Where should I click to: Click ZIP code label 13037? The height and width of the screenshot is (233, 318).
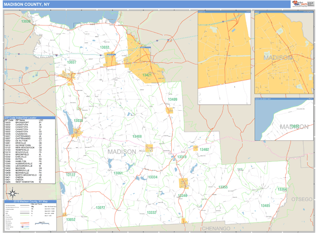[72, 62]
